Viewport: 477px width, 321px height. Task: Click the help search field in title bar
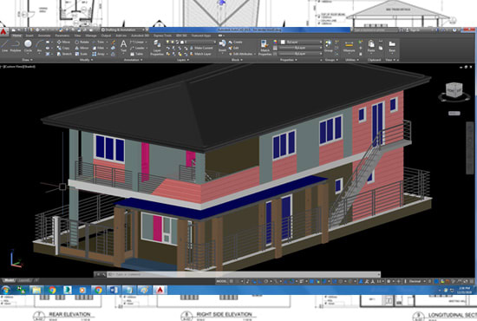point(375,29)
